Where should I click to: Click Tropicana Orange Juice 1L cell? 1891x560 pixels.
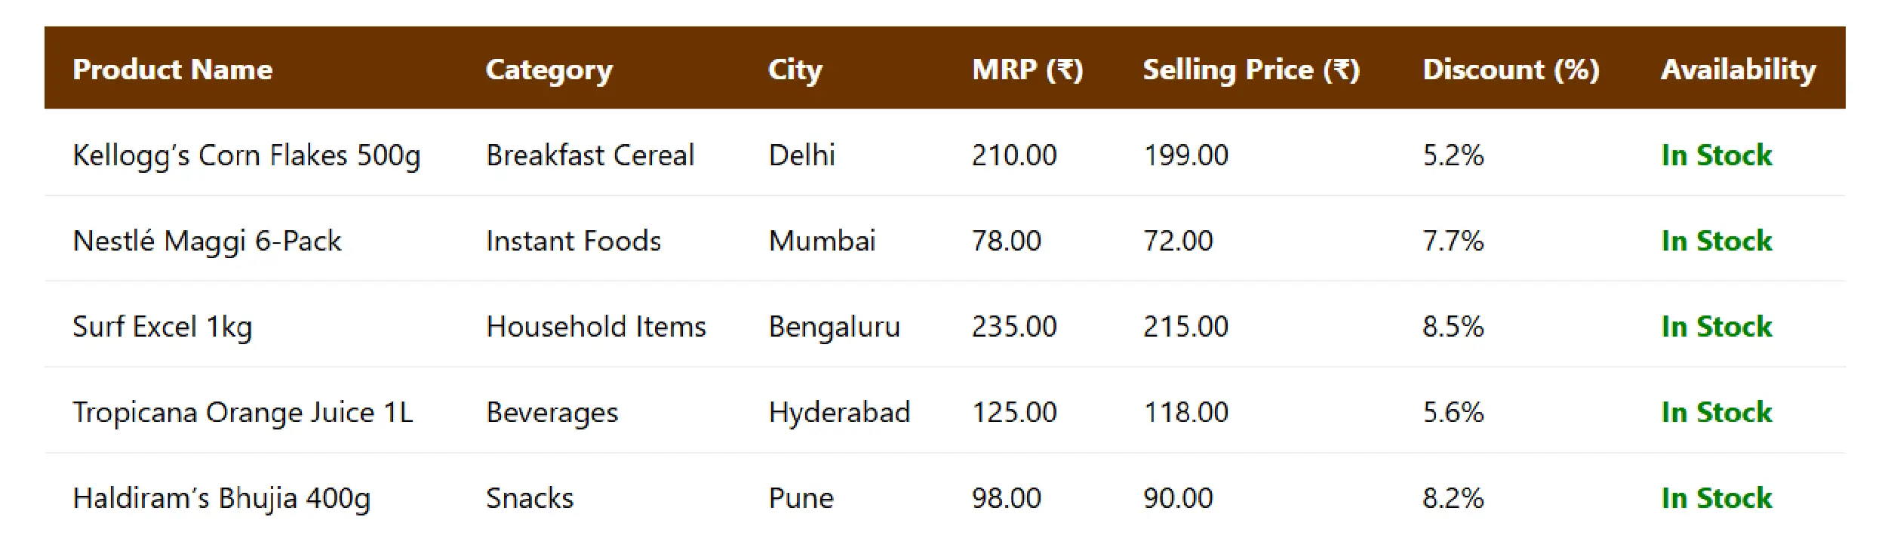click(x=242, y=412)
